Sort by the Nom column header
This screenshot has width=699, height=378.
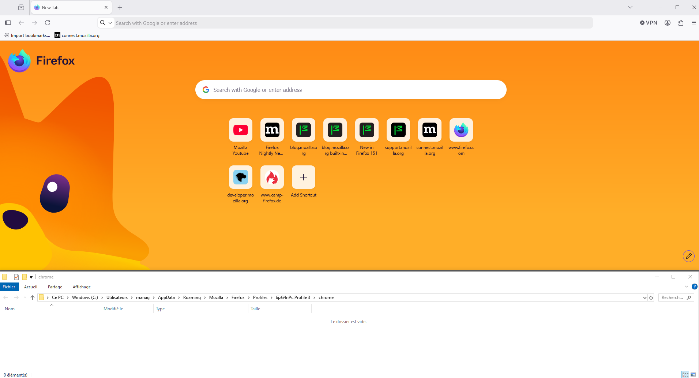(51, 309)
